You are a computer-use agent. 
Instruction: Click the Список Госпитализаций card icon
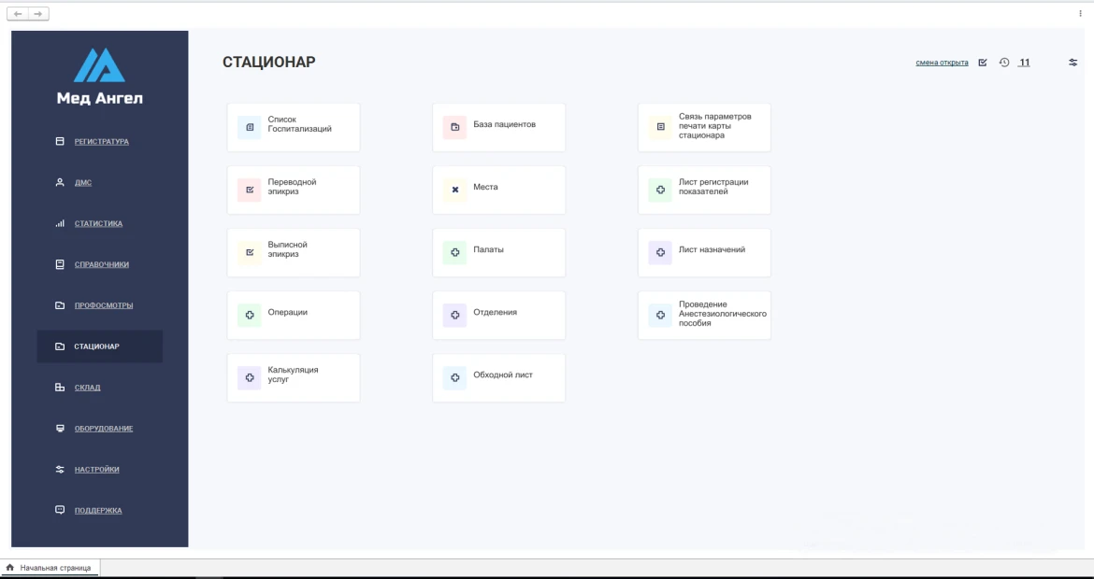pyautogui.click(x=249, y=128)
